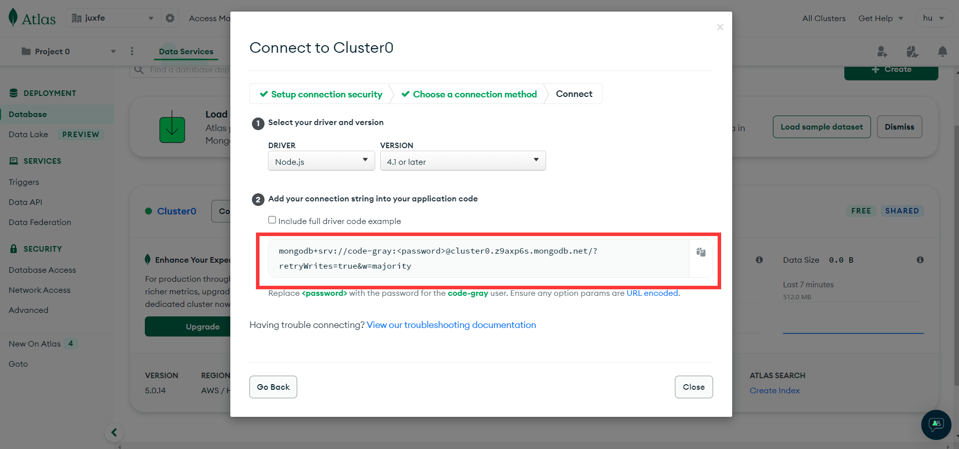Open the project options three-dot menu

(132, 51)
